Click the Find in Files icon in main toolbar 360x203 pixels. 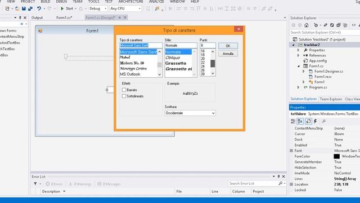coord(157,8)
